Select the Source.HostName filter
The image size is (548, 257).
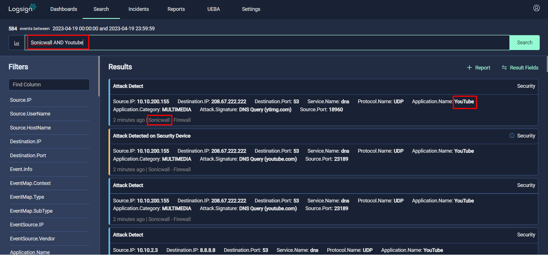pos(30,128)
